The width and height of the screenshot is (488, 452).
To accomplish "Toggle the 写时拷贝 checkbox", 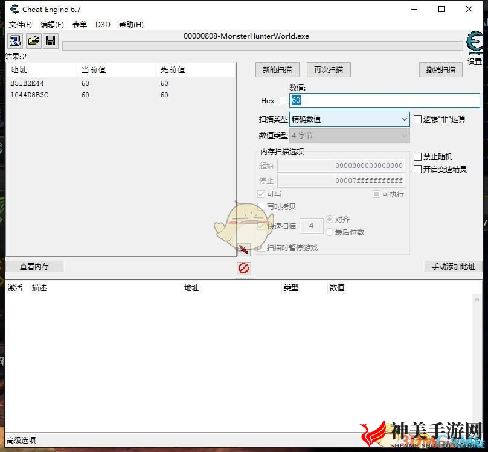I will click(261, 207).
